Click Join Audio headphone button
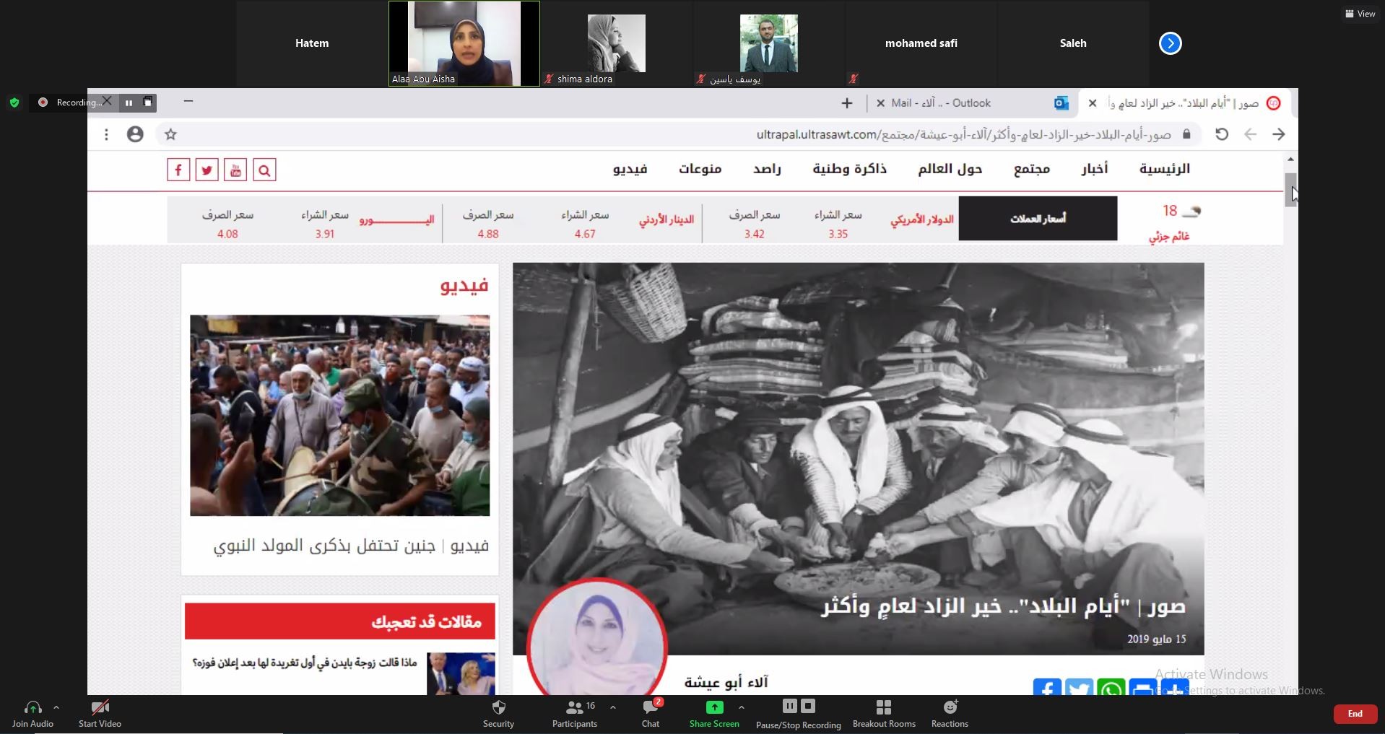 click(x=32, y=713)
